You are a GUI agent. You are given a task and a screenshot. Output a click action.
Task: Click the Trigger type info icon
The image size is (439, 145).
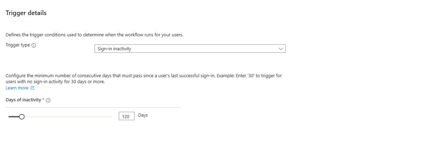34,46
